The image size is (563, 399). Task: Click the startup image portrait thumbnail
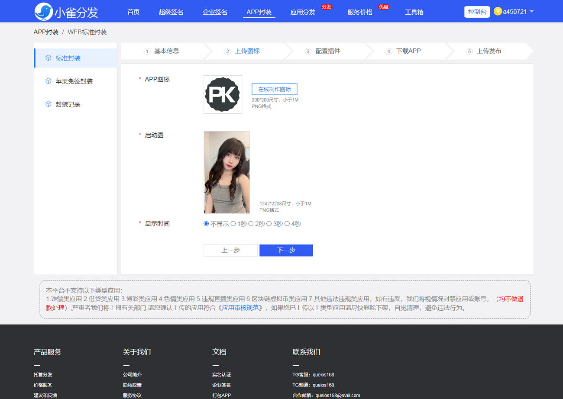[226, 172]
